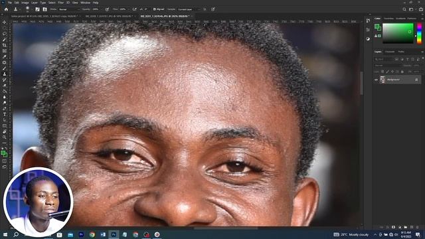Open the layer filter kind dropdown
Viewport: 425px width, 239px height.
click(x=384, y=59)
